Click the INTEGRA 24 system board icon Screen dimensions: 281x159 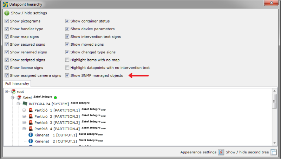(x=25, y=104)
